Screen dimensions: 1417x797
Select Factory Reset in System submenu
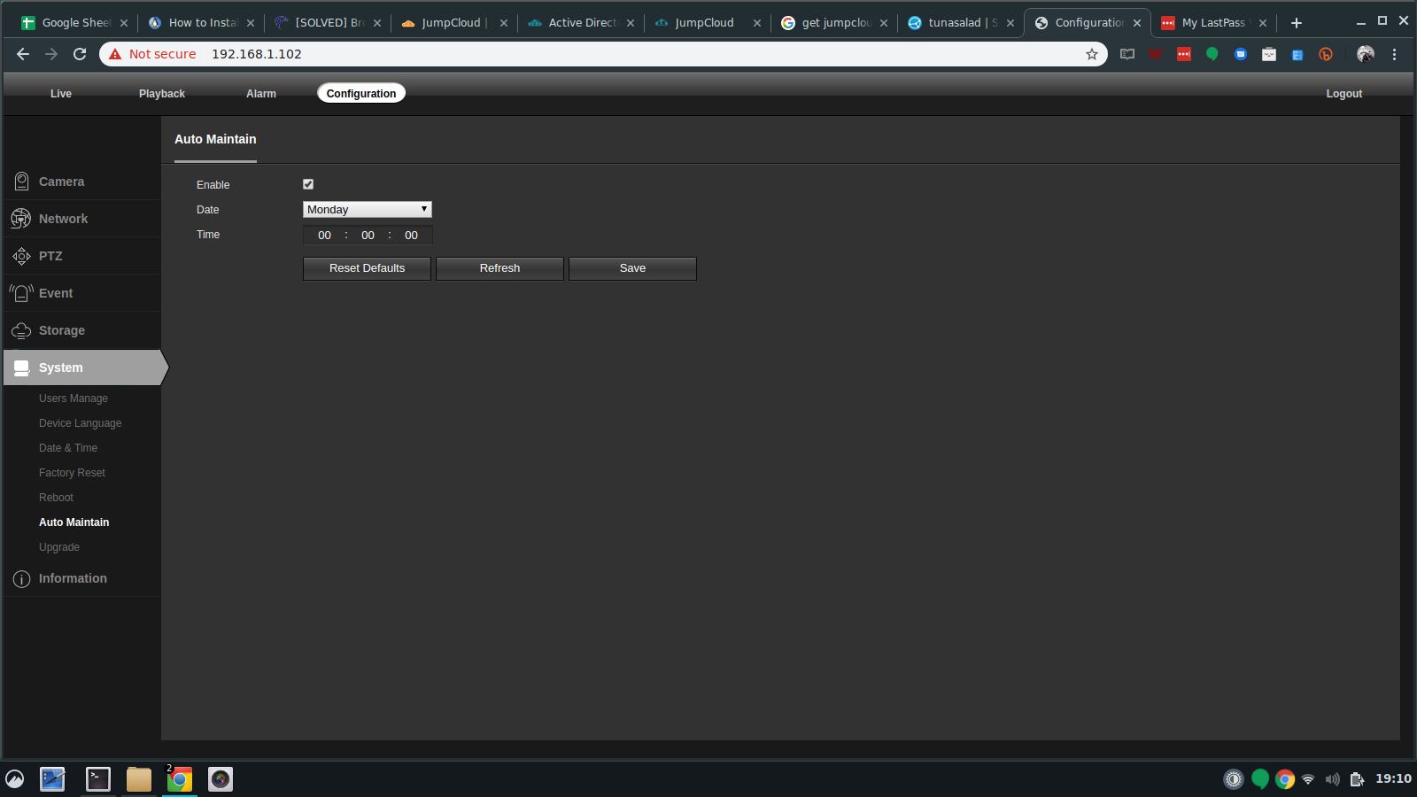tap(72, 473)
